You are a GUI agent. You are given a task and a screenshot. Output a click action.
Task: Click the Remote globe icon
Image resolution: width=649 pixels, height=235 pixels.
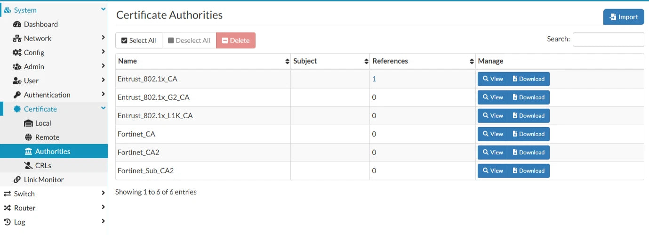(28, 137)
